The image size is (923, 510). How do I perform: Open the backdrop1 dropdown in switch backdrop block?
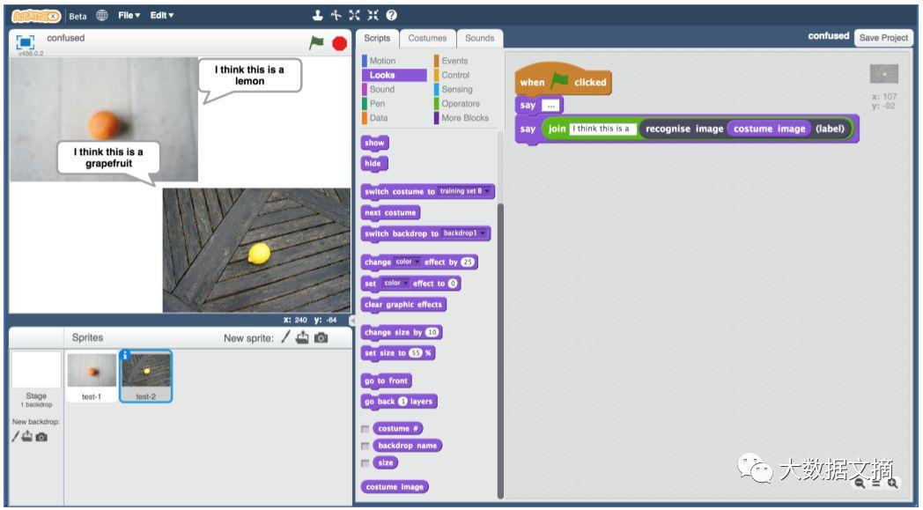tap(464, 233)
